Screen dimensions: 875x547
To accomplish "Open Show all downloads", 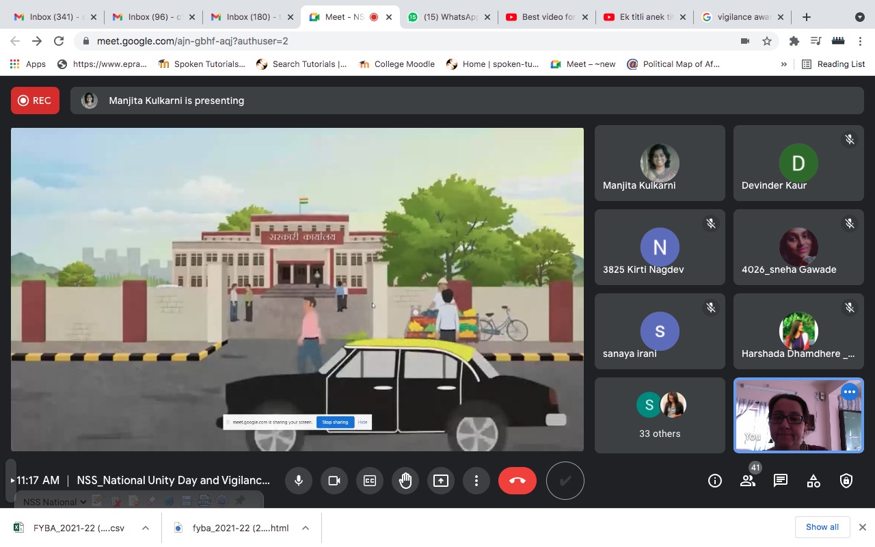I will coord(822,527).
